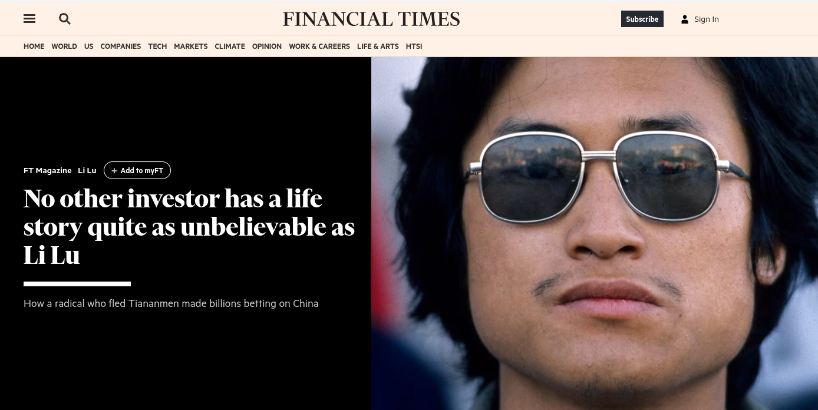Open the hamburger menu icon
This screenshot has height=410, width=818.
pyautogui.click(x=29, y=19)
